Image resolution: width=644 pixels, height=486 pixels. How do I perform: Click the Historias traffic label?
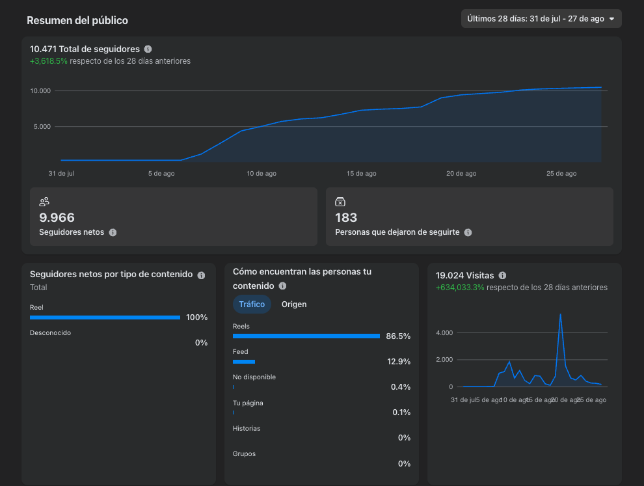[x=247, y=429]
